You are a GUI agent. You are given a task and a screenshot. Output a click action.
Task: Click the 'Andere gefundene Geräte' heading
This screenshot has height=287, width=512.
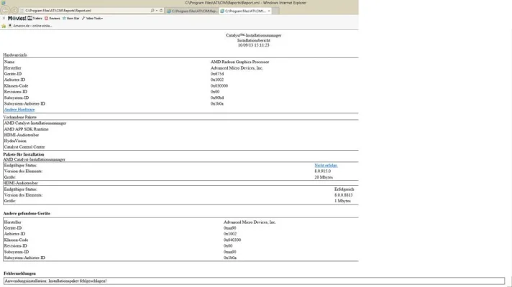(27, 213)
